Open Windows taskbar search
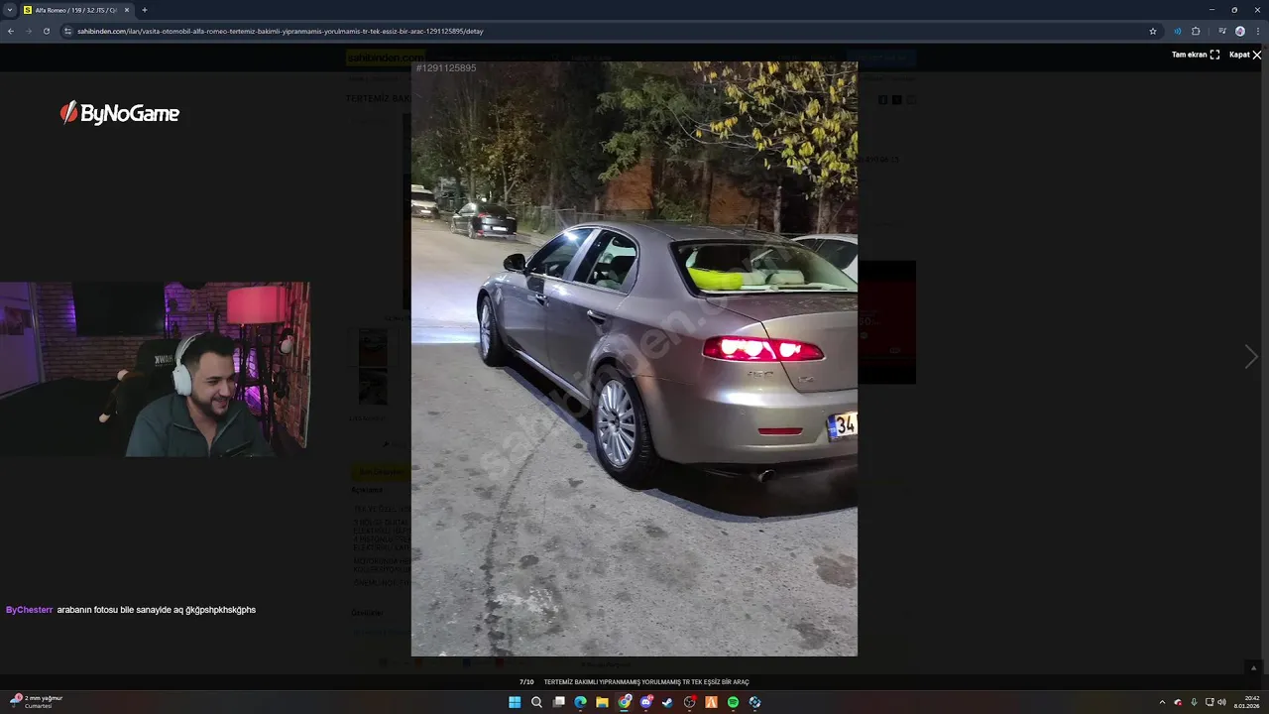 pyautogui.click(x=536, y=702)
